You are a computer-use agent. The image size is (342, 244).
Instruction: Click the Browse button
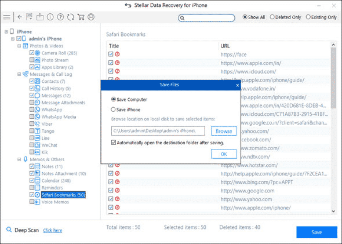pos(224,131)
